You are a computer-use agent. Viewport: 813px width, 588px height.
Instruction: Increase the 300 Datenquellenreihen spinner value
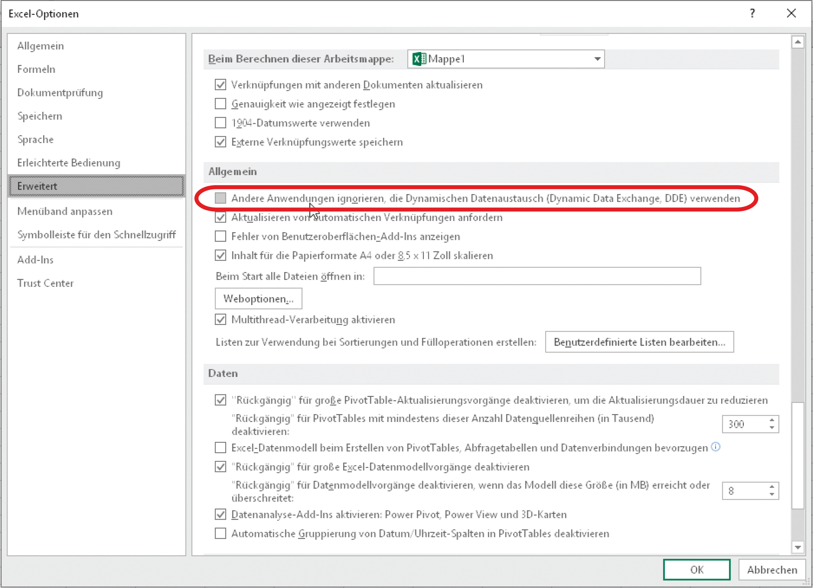point(772,420)
